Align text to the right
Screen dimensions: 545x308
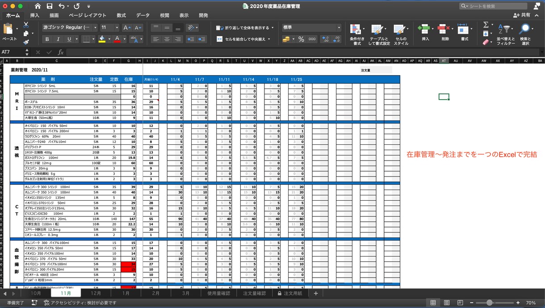[178, 39]
